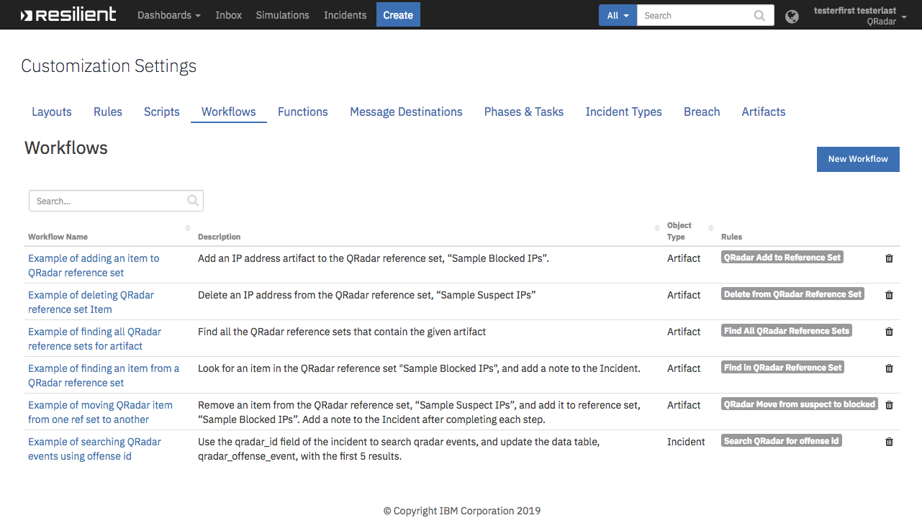Delete the "Example of moving QRadar item" workflow

pyautogui.click(x=889, y=404)
